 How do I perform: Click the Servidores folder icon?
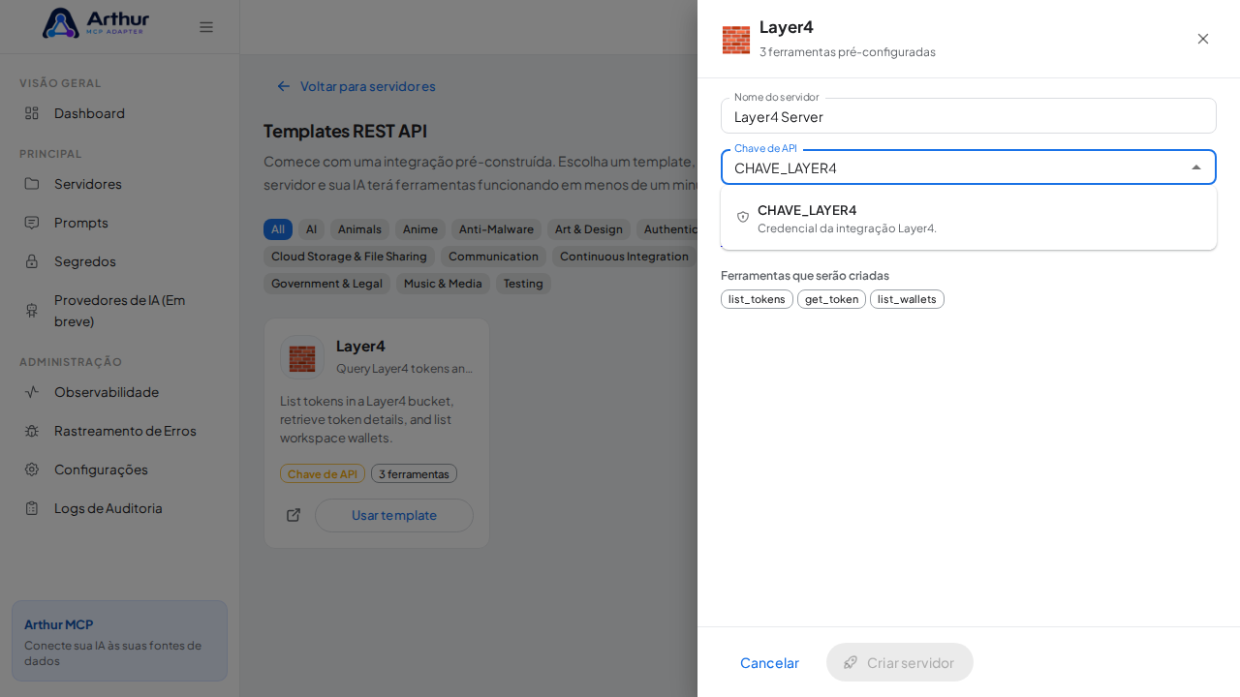point(32,184)
